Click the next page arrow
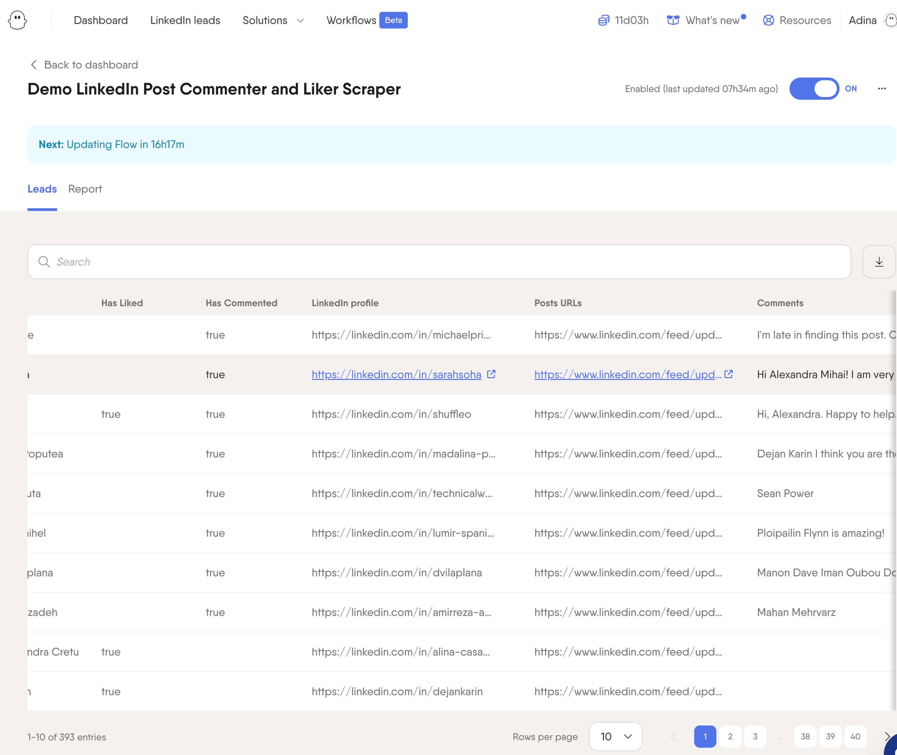Screen dimensions: 897x755 click(x=887, y=736)
